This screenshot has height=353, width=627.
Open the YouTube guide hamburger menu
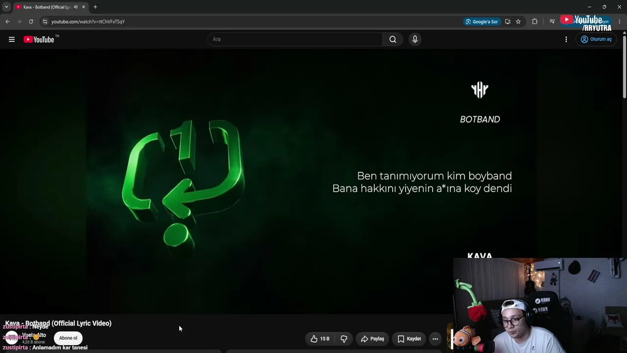[x=12, y=39]
